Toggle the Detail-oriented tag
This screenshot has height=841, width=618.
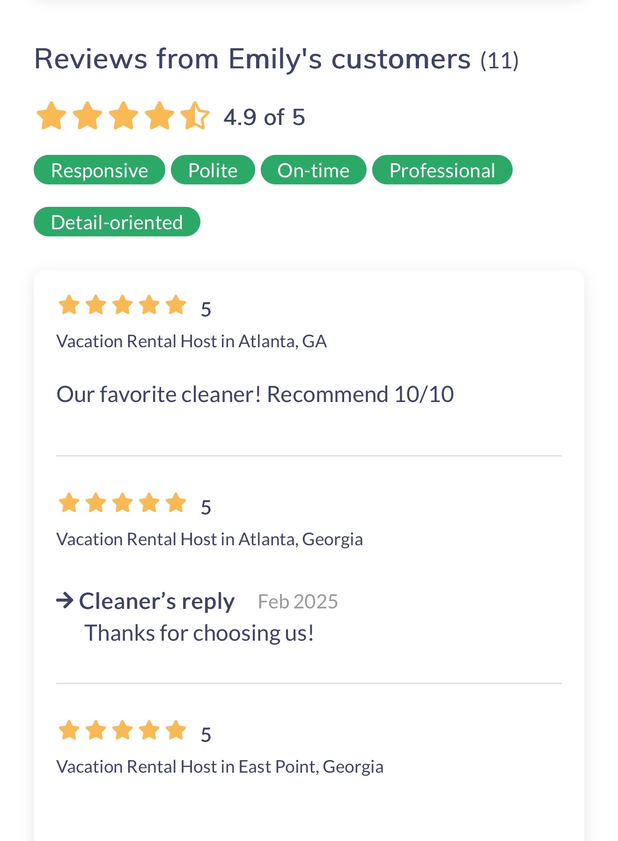pos(117,222)
